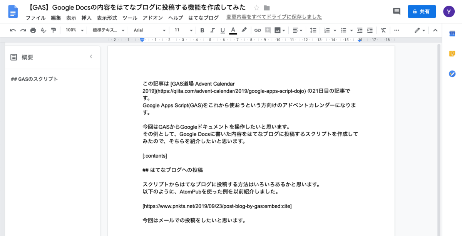This screenshot has height=236, width=462.
Task: Open the font size 11 dropdown
Action: coord(184,30)
